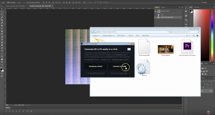The image size is (215, 115).
Task: Open the Include in library dropdown
Action: click(x=108, y=35)
